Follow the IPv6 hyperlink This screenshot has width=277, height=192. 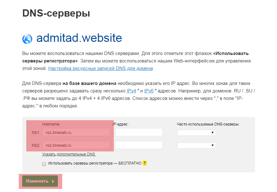tap(149, 91)
